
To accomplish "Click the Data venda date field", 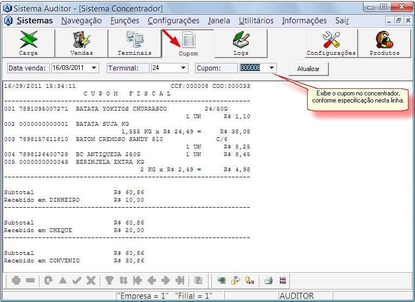I will click(x=70, y=68).
